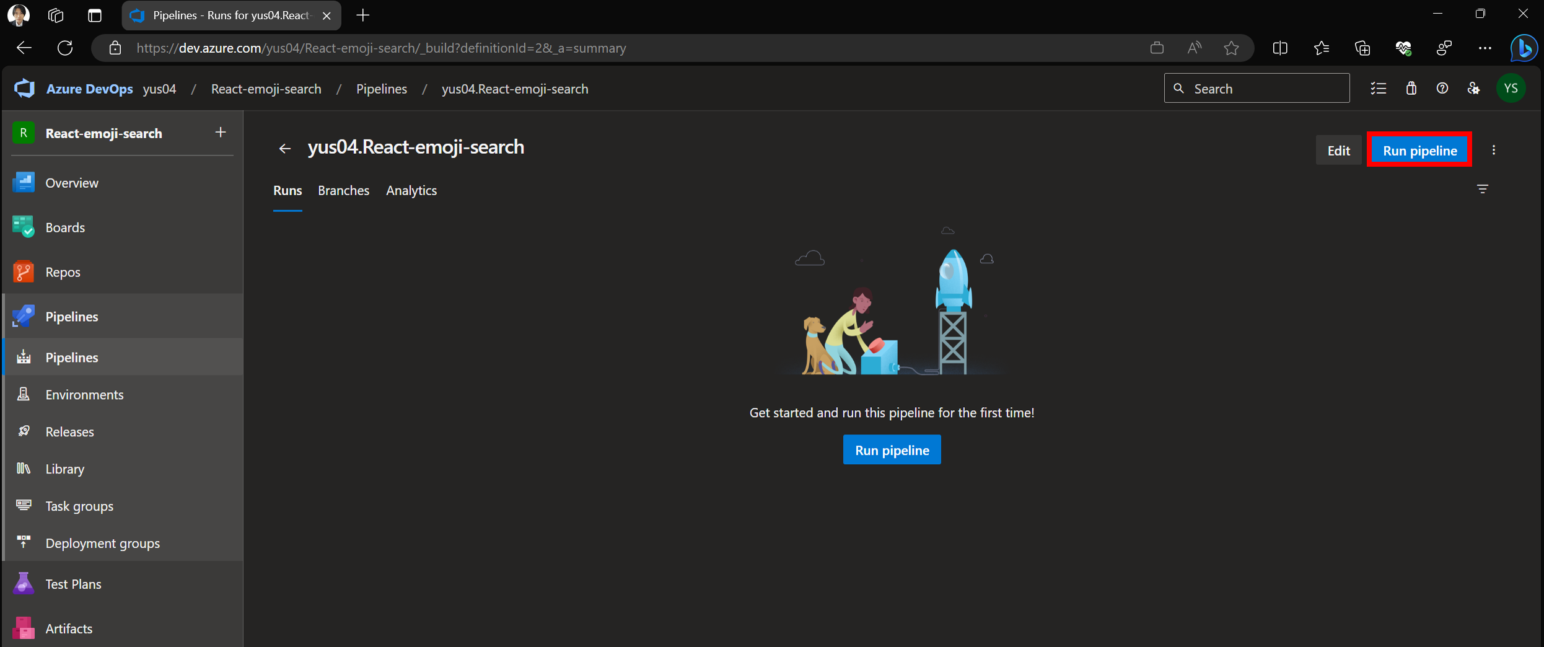1544x647 pixels.
Task: Open the Test Plans hub icon
Action: click(x=24, y=584)
